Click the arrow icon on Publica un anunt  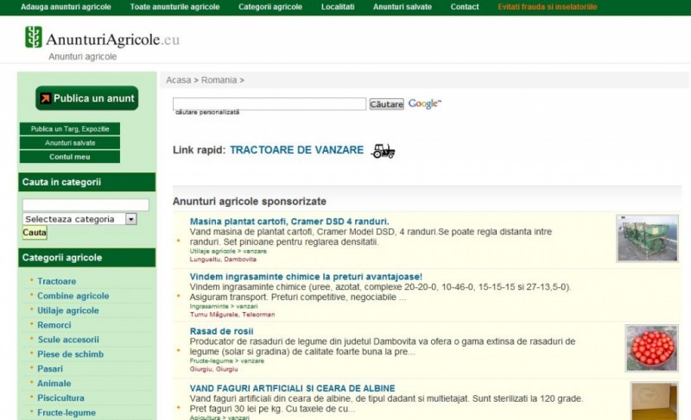click(44, 98)
